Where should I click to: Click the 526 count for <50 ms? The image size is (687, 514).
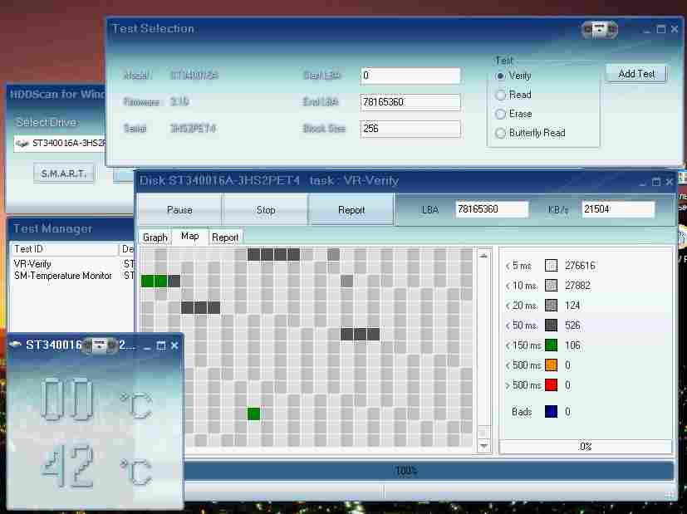572,326
